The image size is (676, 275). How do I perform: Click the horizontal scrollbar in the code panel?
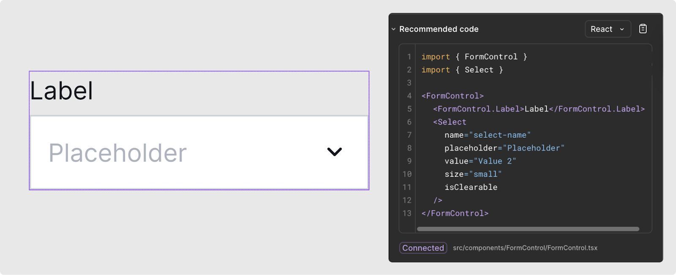click(528, 229)
